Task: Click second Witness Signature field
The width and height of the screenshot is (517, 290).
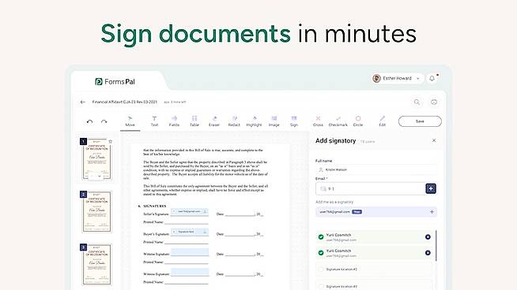Action: coord(190,272)
